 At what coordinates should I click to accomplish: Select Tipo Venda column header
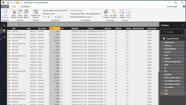(43, 29)
